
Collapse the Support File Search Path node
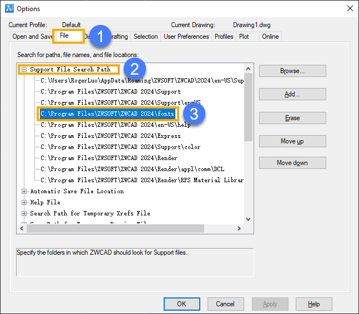pyautogui.click(x=24, y=69)
